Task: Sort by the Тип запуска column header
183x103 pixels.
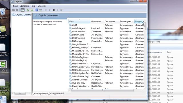Action: point(126,21)
